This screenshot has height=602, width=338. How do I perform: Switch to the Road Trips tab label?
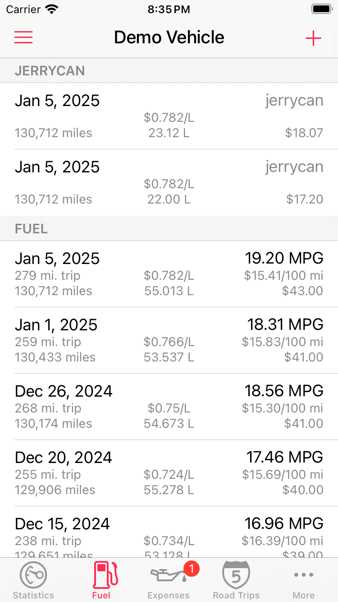click(236, 595)
